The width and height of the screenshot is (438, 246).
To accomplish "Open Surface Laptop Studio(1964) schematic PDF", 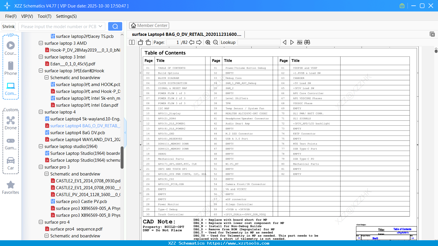I will coord(83,160).
